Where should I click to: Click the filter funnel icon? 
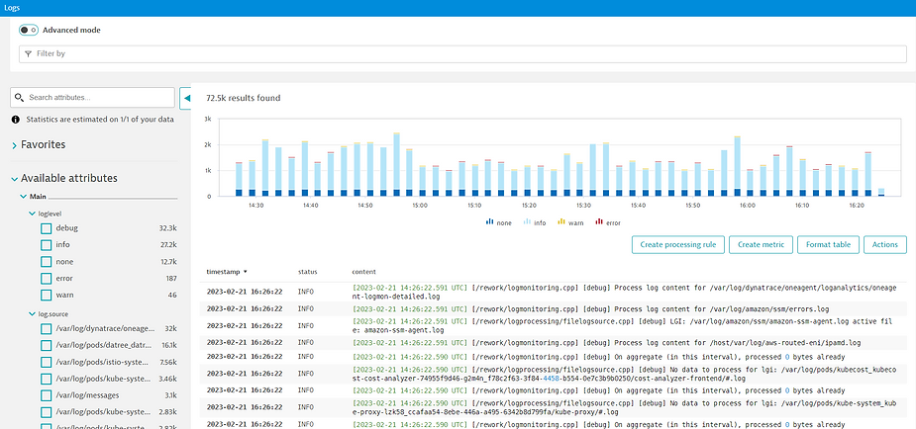28,53
